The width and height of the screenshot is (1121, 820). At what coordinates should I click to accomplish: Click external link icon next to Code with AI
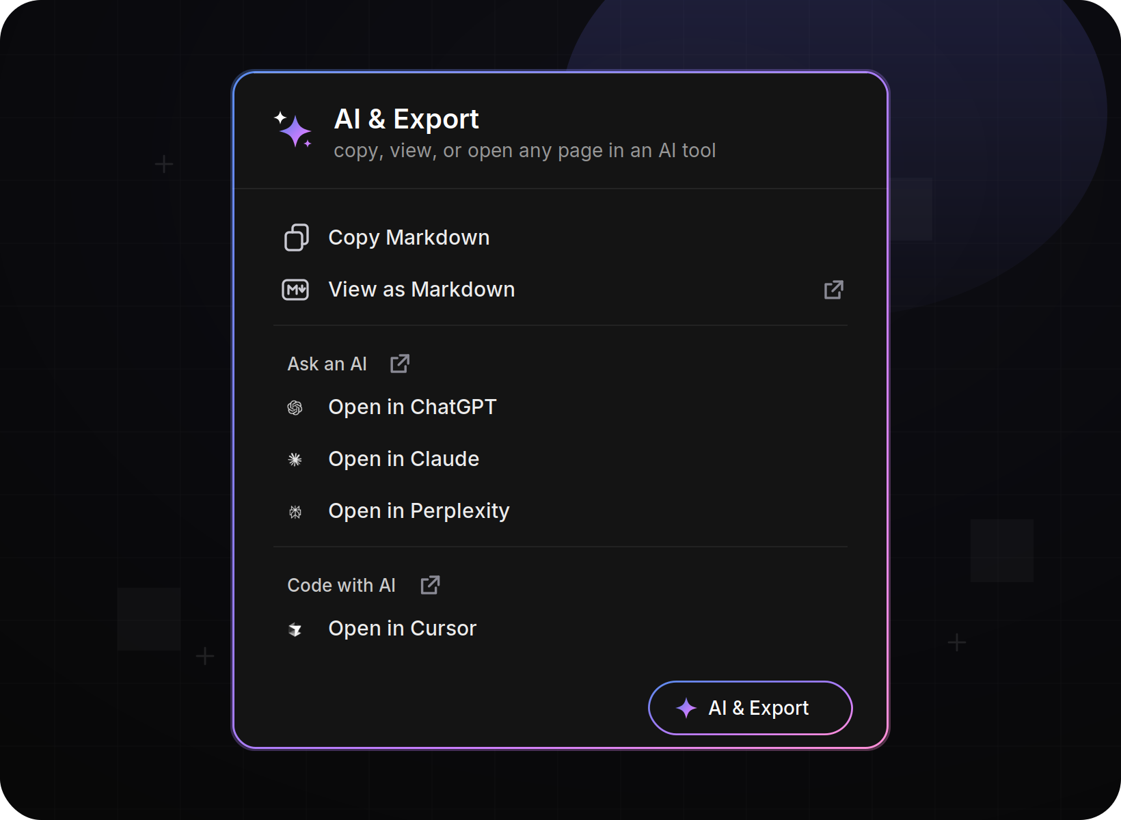(x=430, y=585)
